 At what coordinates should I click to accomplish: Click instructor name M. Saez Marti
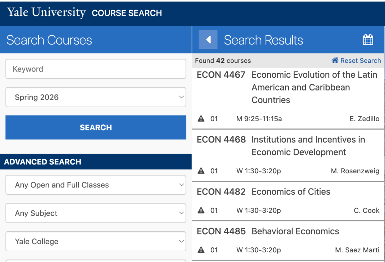pos(357,250)
